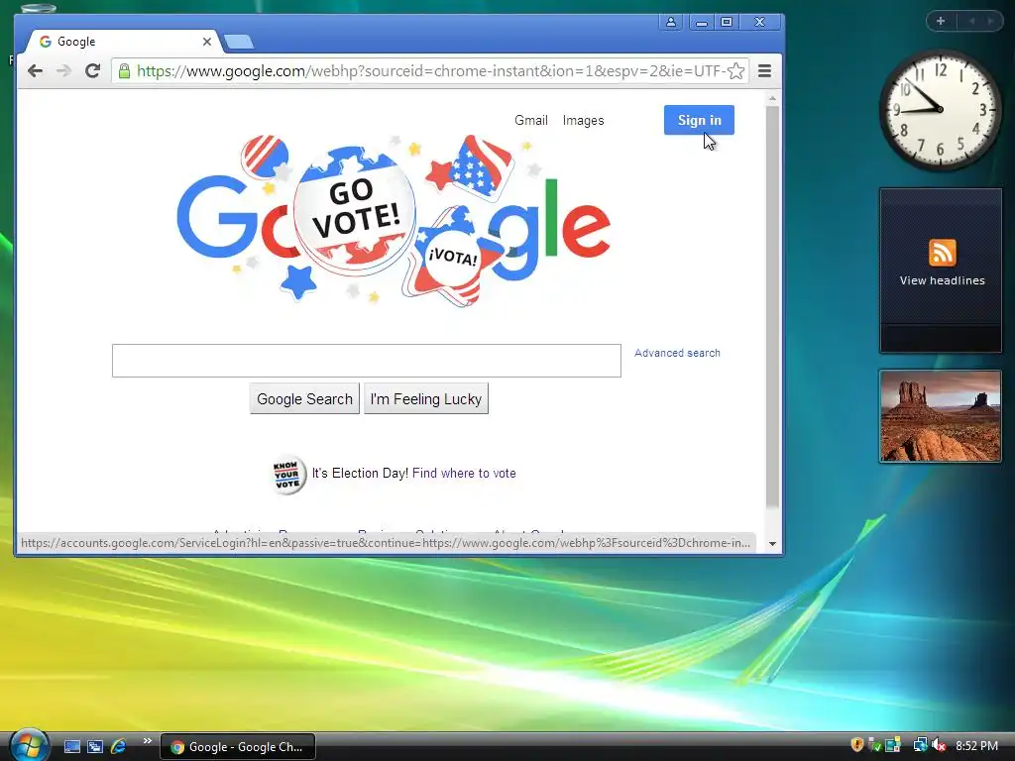Viewport: 1015px width, 761px height.
Task: Click the network connection tray icon
Action: [x=920, y=745]
